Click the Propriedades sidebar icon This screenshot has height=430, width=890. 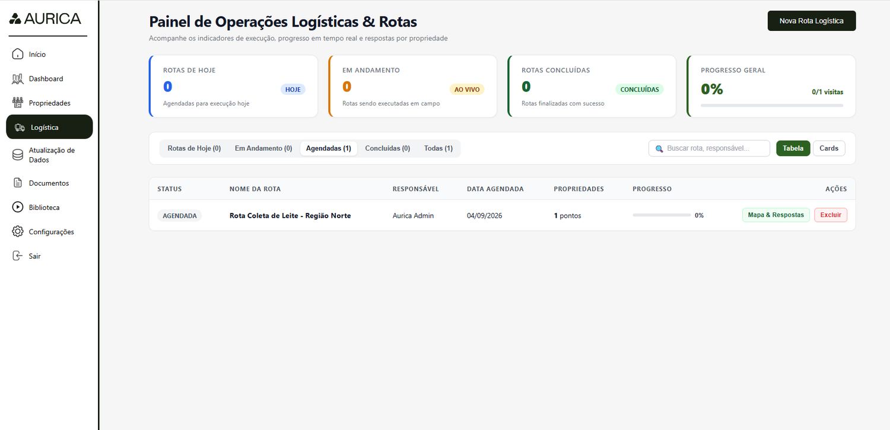click(x=18, y=103)
